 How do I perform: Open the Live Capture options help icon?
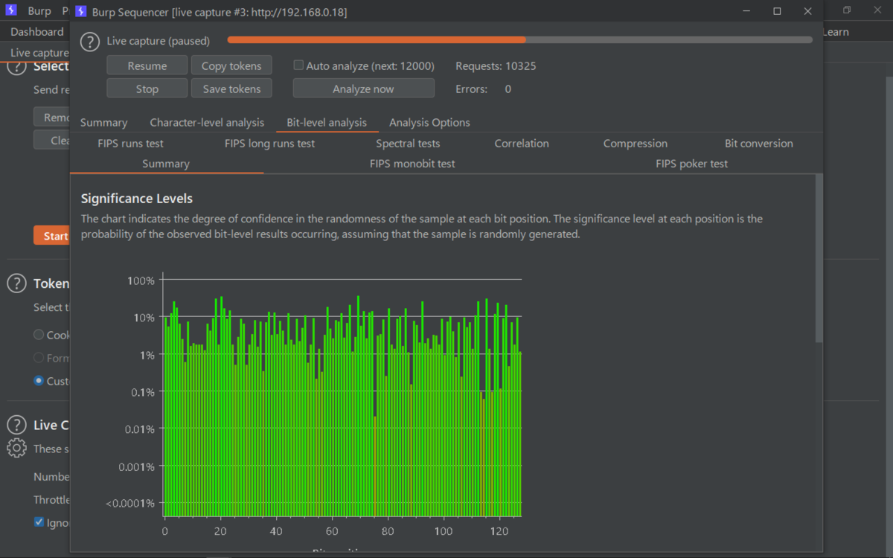coord(16,425)
